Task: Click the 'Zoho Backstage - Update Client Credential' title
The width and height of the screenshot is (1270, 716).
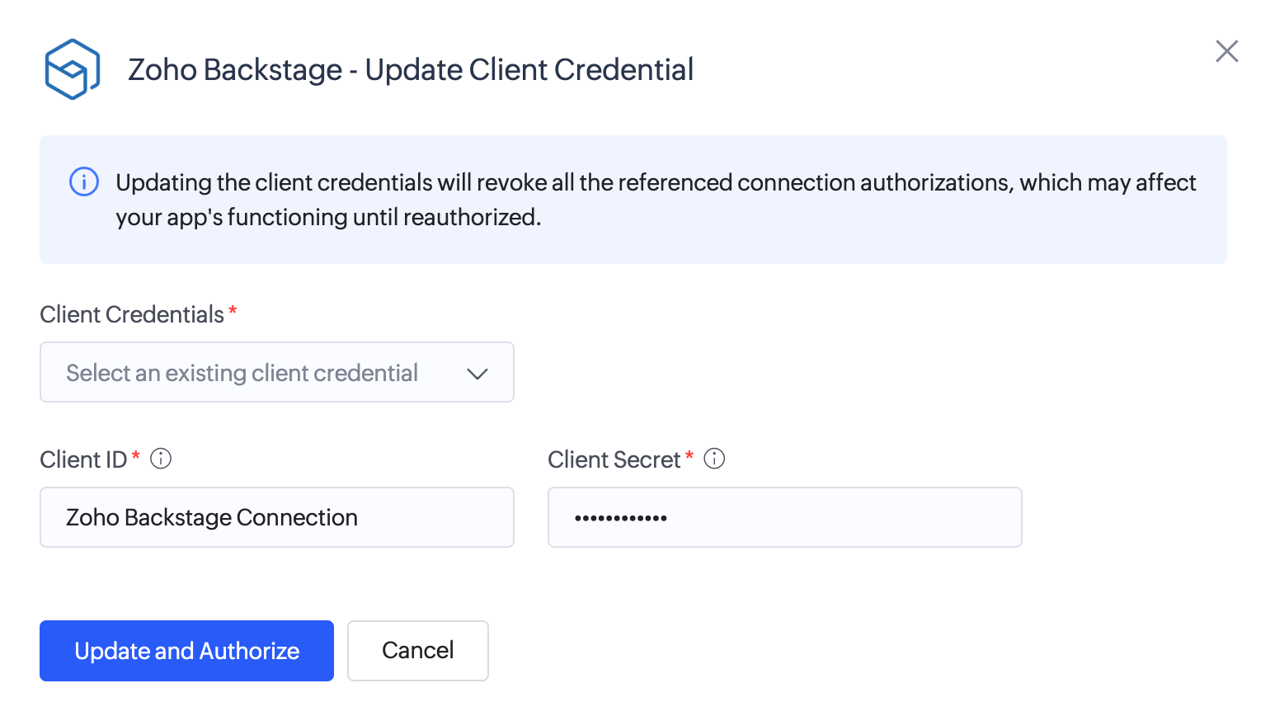Action: 411,70
